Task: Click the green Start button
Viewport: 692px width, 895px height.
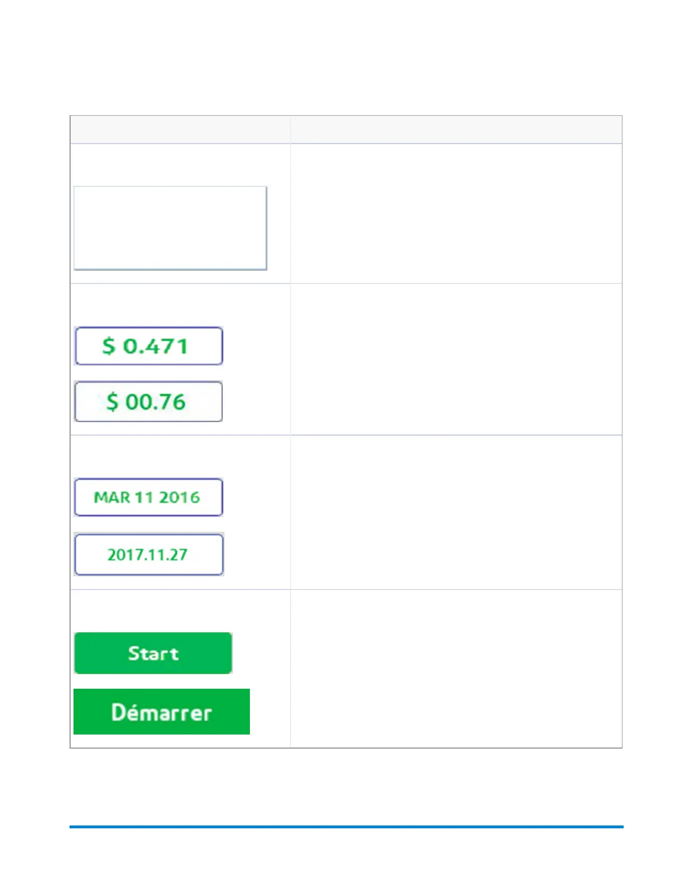Action: (153, 653)
